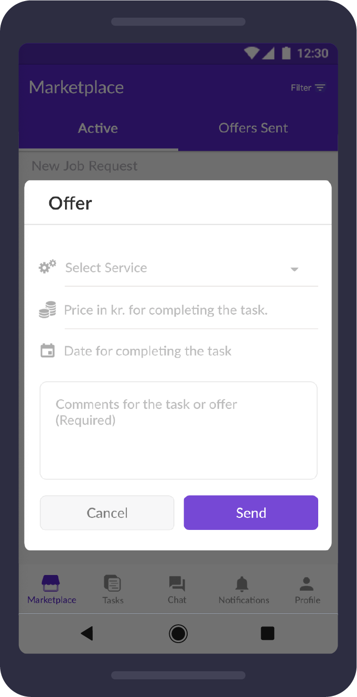Image resolution: width=357 pixels, height=697 pixels.
Task: Click the comments text area
Action: [179, 430]
